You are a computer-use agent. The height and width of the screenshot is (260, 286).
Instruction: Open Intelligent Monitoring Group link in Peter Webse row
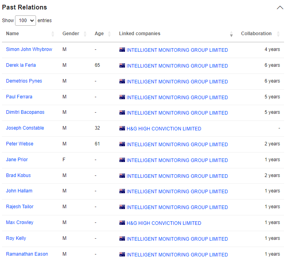[x=177, y=145]
